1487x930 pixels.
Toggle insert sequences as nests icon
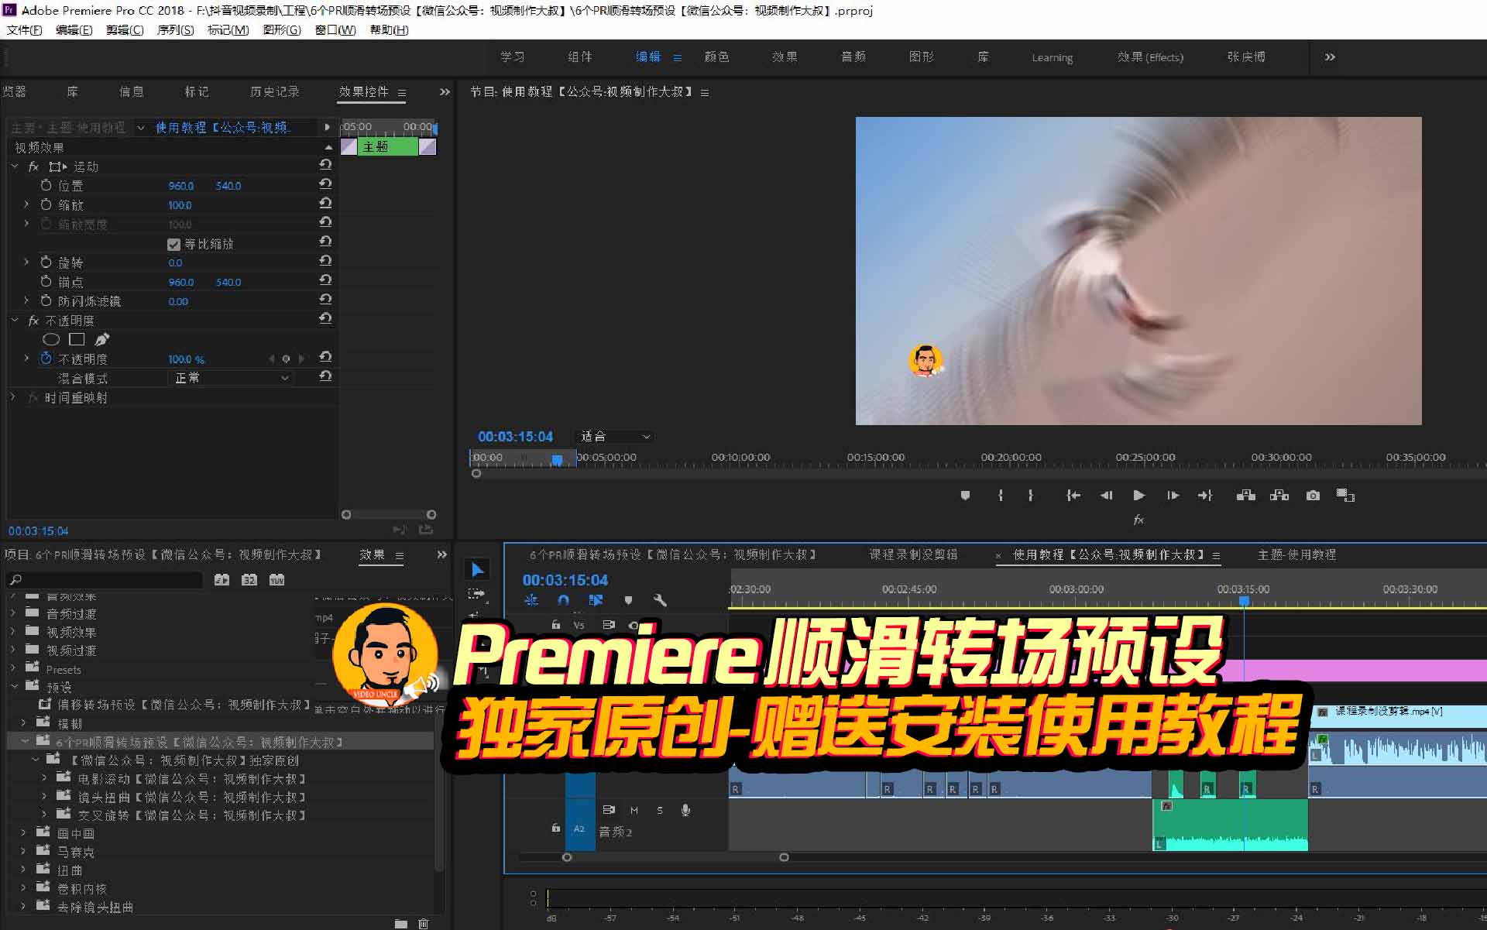[531, 600]
